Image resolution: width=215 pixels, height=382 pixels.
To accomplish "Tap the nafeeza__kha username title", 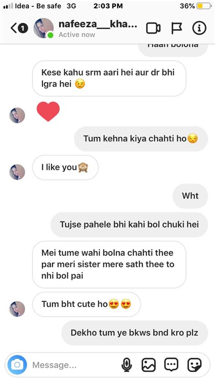I will point(98,24).
